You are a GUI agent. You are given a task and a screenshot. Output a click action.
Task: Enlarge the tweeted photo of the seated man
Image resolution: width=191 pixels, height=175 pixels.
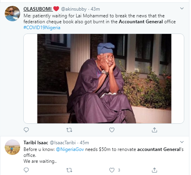click(x=104, y=78)
